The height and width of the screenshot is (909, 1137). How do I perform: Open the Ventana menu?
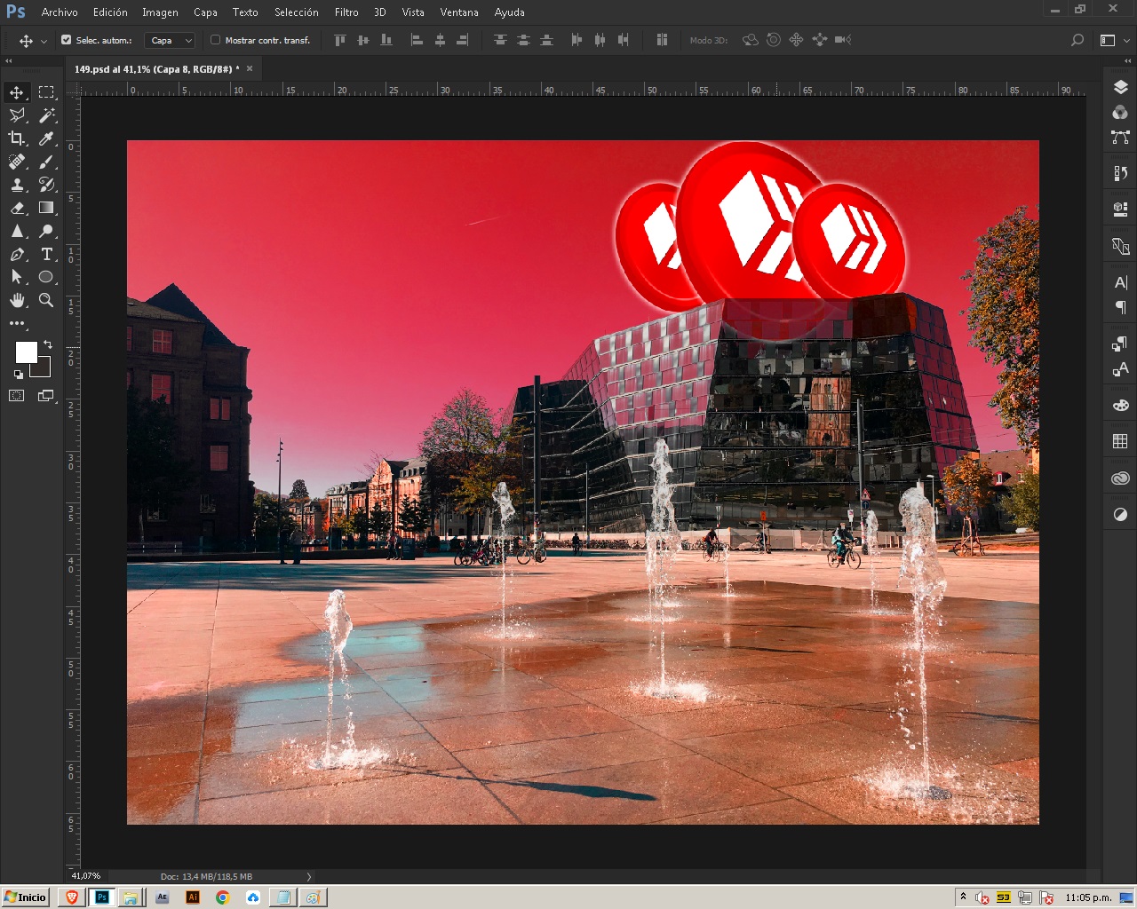(x=459, y=12)
